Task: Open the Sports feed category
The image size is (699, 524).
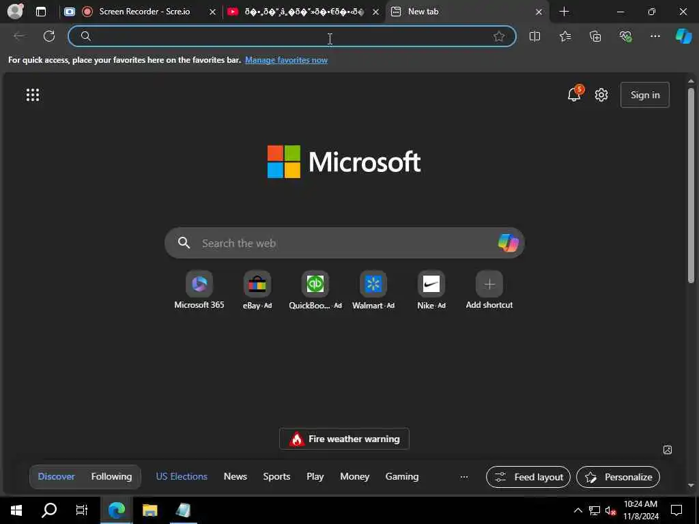Action: coord(276,476)
